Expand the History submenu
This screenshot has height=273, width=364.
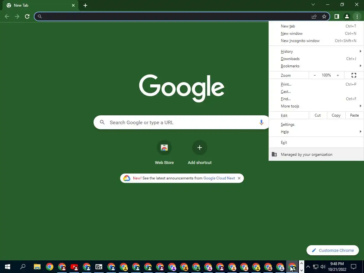pyautogui.click(x=316, y=52)
